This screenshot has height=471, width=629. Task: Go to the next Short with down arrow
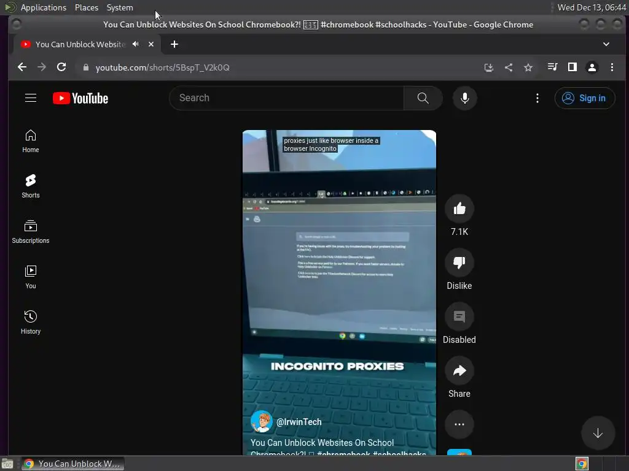click(598, 433)
